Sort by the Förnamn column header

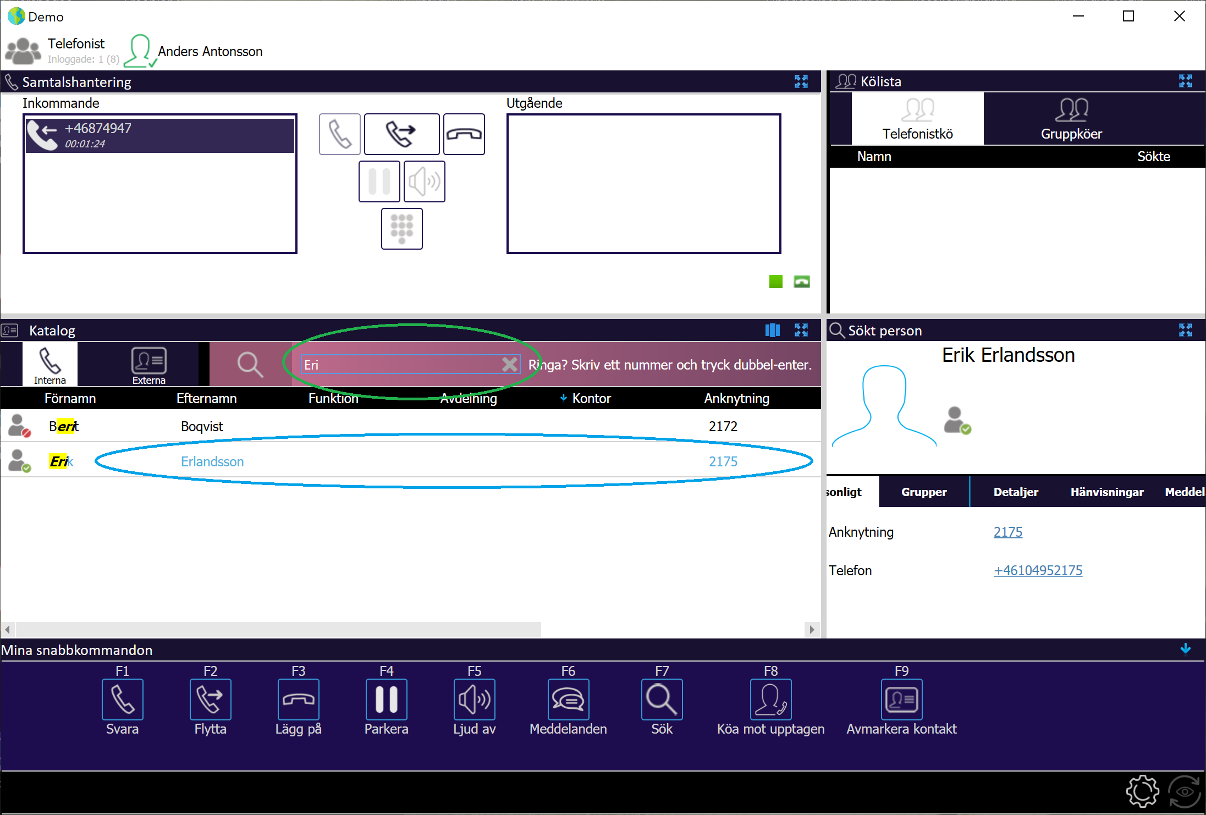[70, 398]
